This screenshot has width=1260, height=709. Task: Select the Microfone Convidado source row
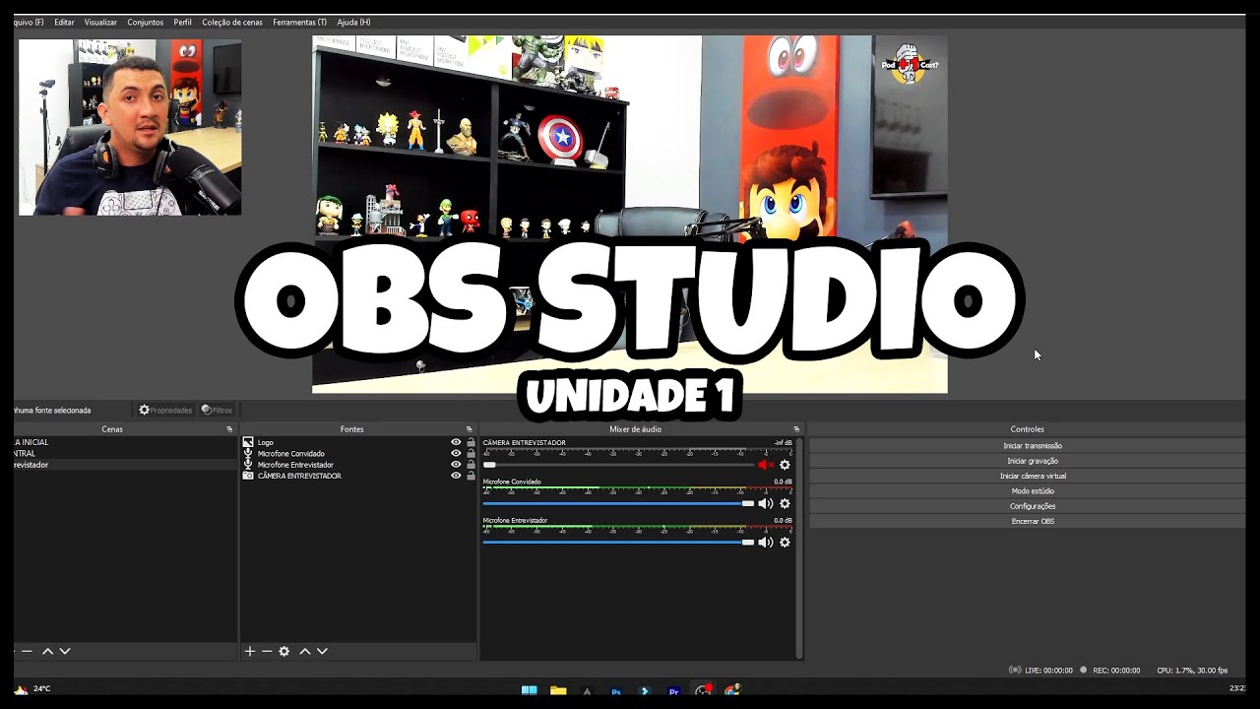(x=358, y=453)
